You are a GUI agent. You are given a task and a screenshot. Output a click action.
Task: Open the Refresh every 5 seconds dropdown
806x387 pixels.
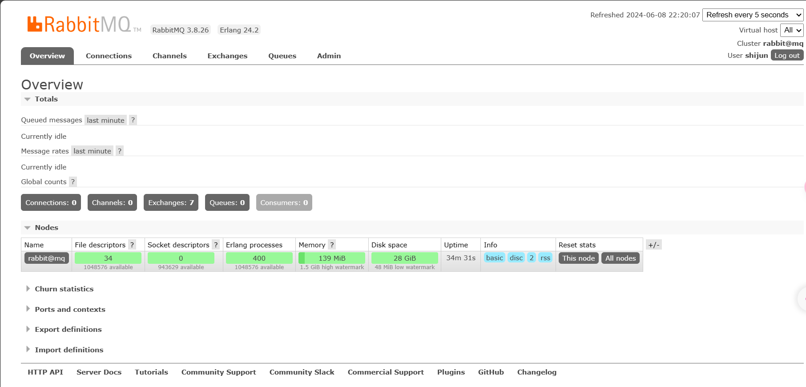coord(753,15)
